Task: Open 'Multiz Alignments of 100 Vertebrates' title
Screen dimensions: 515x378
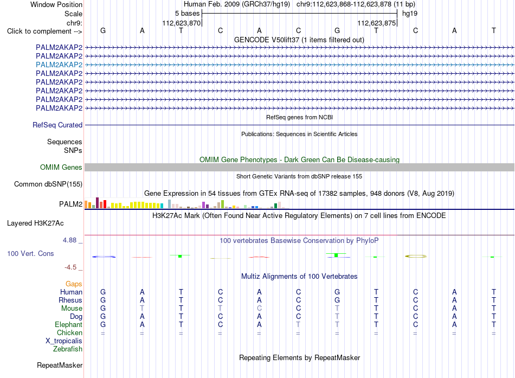Action: [299, 277]
